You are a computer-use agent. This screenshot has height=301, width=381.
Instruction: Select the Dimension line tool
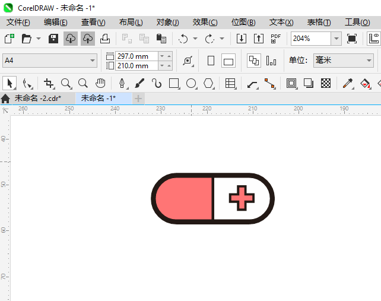point(253,84)
